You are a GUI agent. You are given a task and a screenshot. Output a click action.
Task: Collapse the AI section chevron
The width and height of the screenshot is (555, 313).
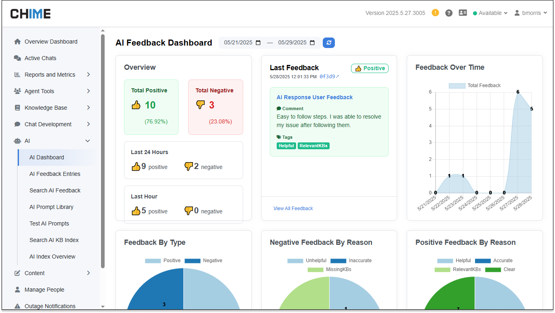(88, 141)
